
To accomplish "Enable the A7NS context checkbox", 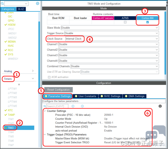I will point(125,22).
